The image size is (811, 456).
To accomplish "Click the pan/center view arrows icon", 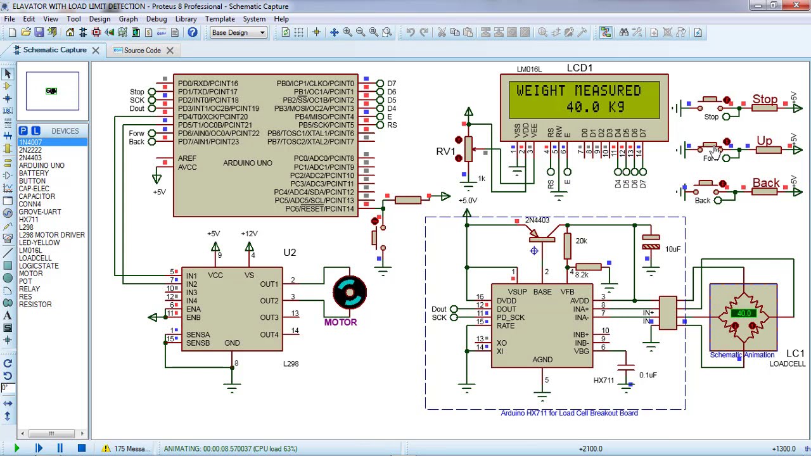I will pyautogui.click(x=335, y=32).
